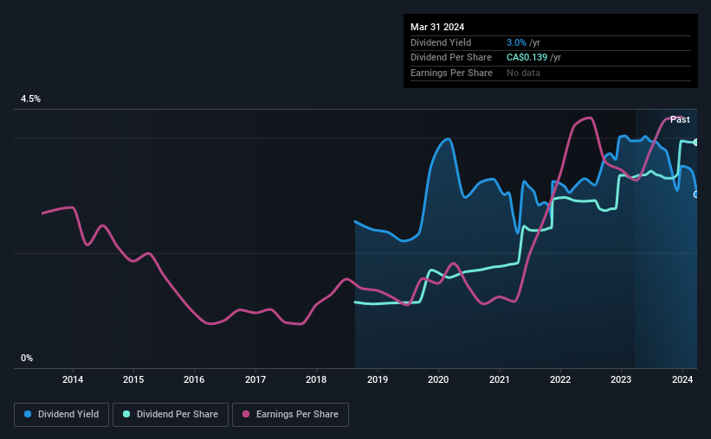711x439 pixels.
Task: Click the 4.5% y-axis label
Action: tap(30, 99)
